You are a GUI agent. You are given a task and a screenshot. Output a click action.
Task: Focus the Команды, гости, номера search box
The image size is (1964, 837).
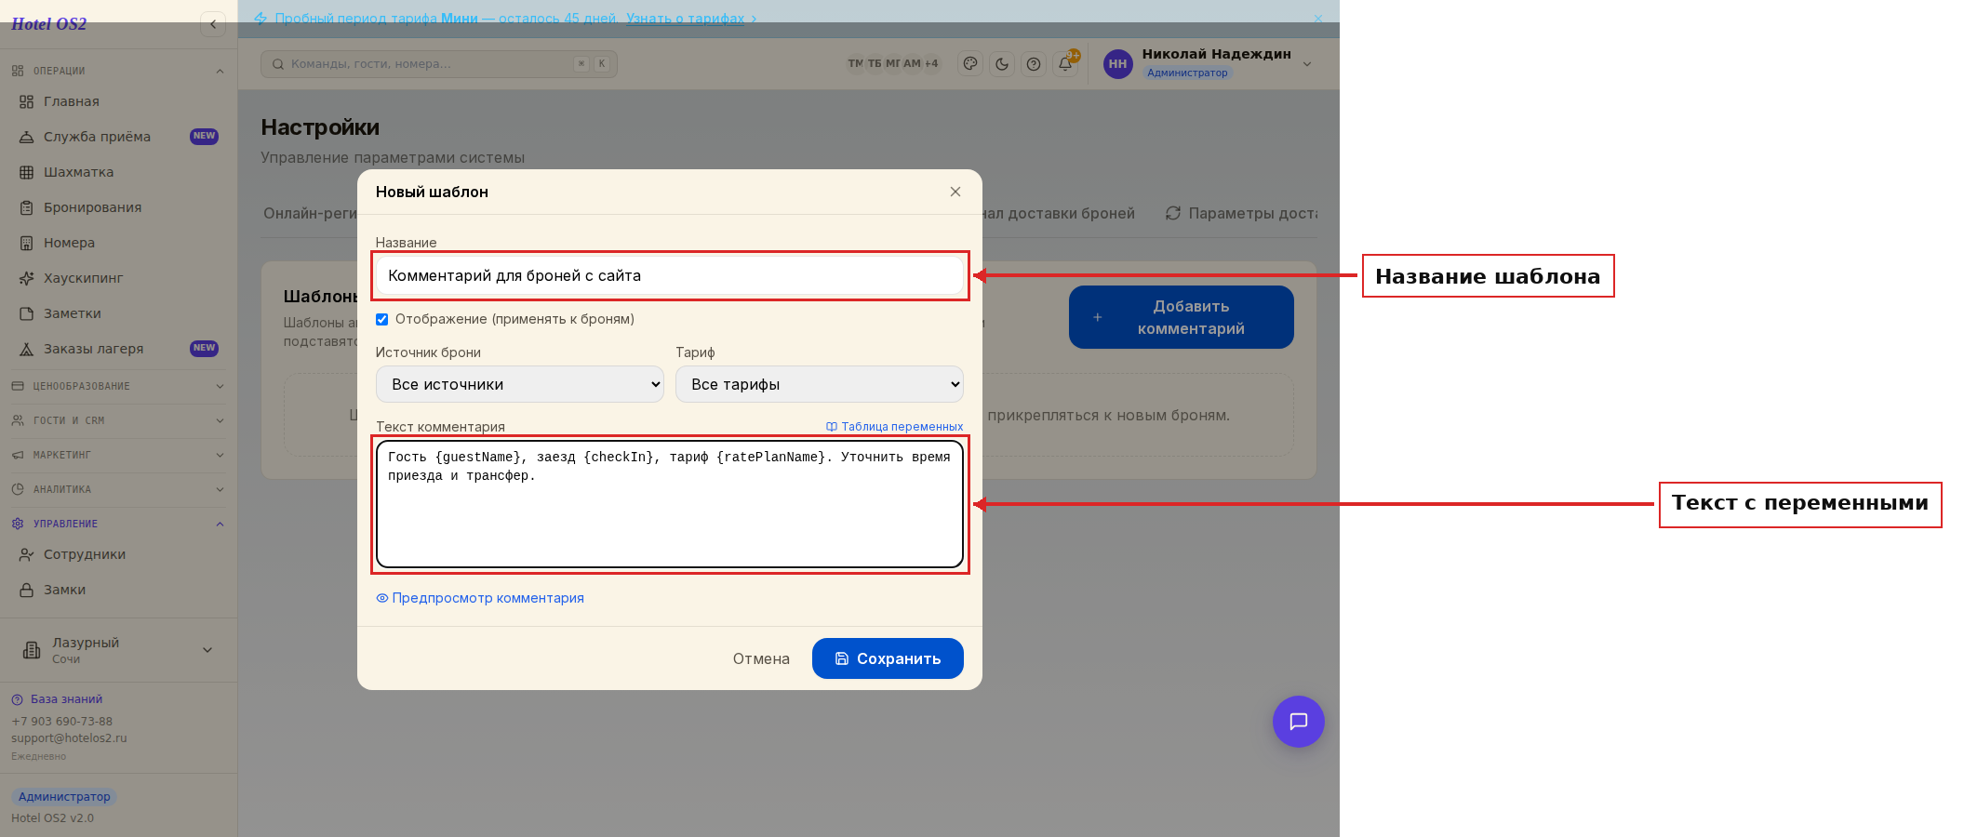coord(438,64)
